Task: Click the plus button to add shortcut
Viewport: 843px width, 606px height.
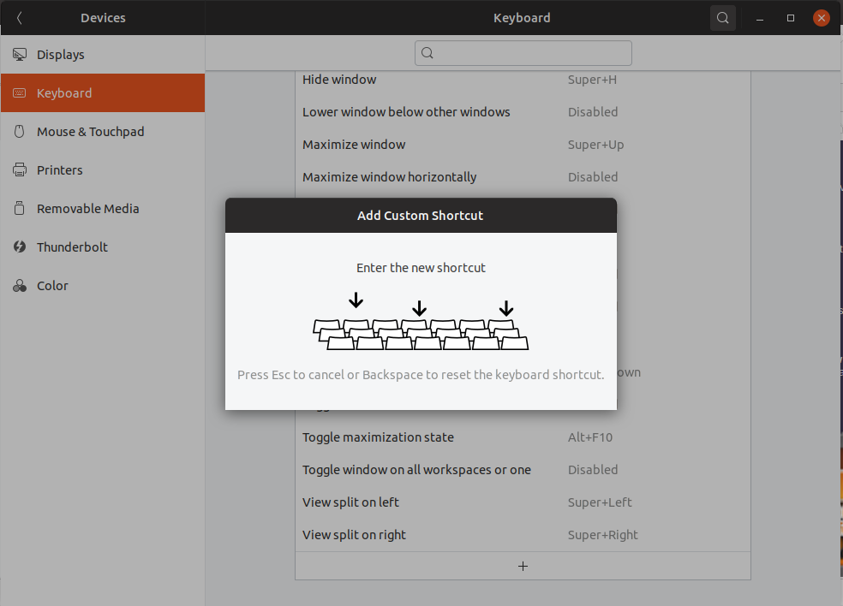Action: point(523,566)
